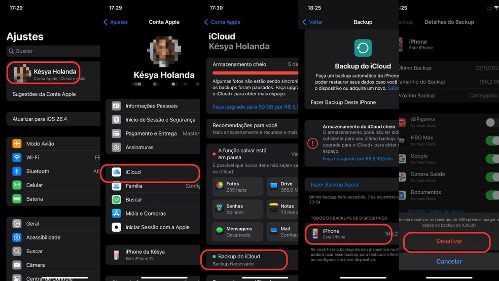Open the Drive tile in iCloud
This screenshot has height=281, width=499.
282,187
